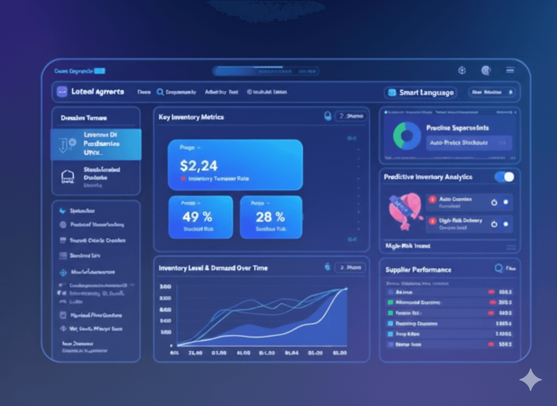Click the magnifying glass search icon in top navigation

160,92
